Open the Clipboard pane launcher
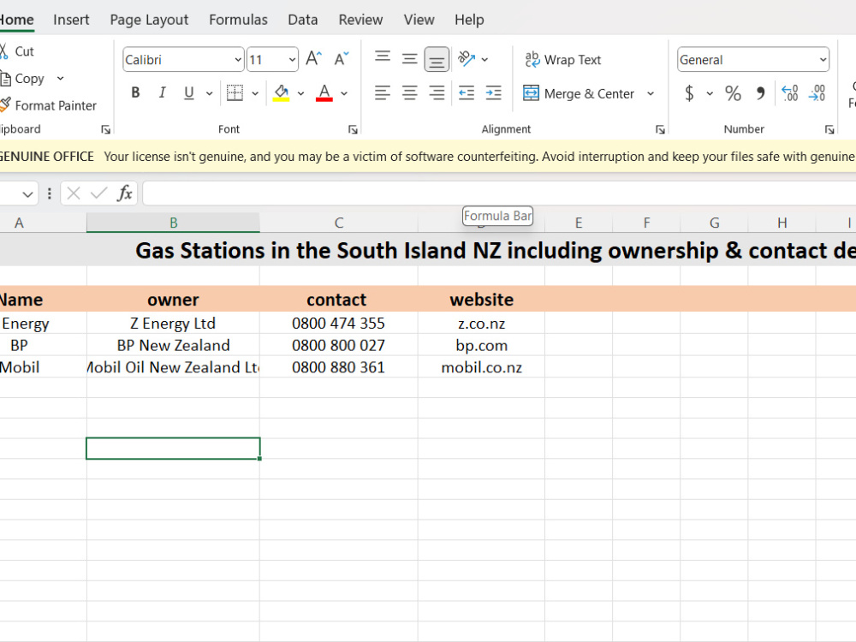Viewport: 856px width, 642px height. point(105,129)
